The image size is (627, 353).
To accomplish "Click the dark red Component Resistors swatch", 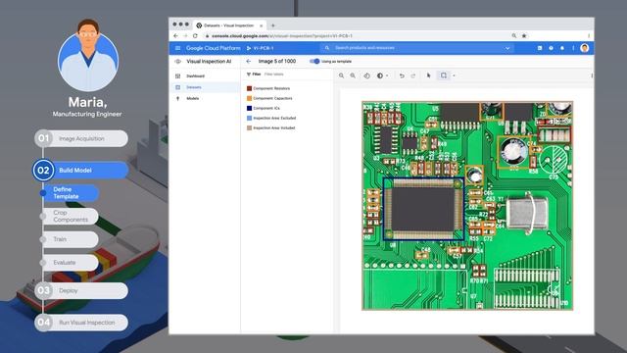I will tap(249, 88).
